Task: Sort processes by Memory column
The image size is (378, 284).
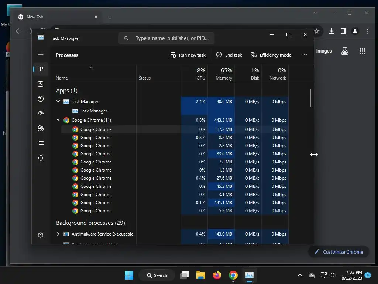Action: point(221,73)
